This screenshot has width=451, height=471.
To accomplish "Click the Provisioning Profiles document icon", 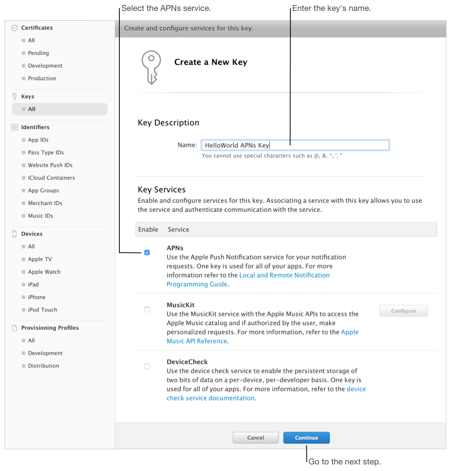I will pos(14,328).
